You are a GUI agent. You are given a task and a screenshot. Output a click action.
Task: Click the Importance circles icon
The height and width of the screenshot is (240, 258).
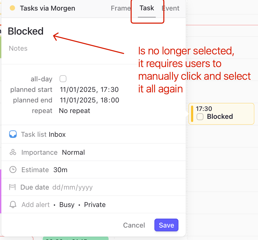(x=13, y=152)
